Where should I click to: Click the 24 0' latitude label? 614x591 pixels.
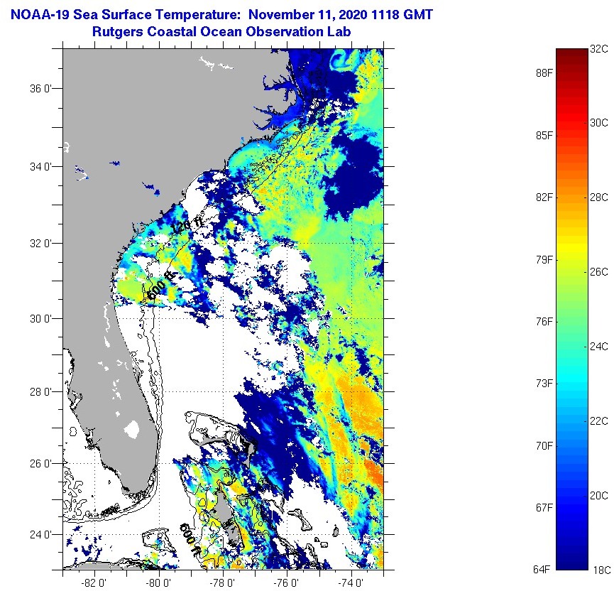coord(40,535)
